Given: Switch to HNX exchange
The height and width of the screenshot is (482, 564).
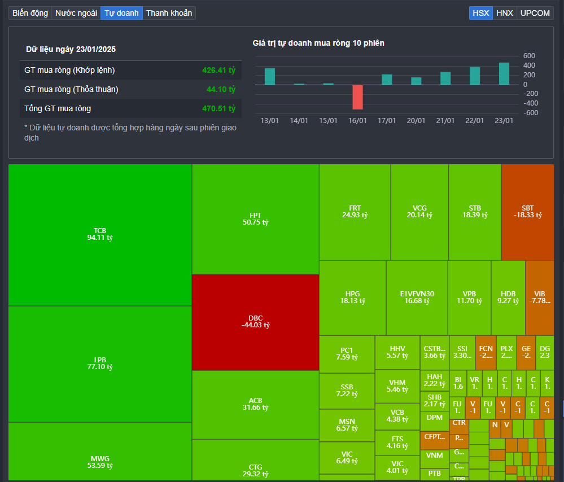Looking at the screenshot, I should click(x=505, y=14).
